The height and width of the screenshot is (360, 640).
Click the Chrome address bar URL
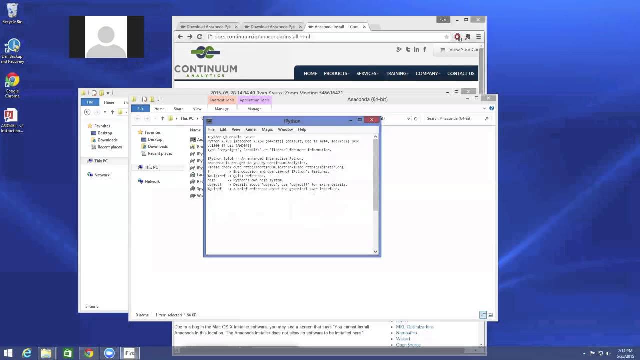click(262, 37)
